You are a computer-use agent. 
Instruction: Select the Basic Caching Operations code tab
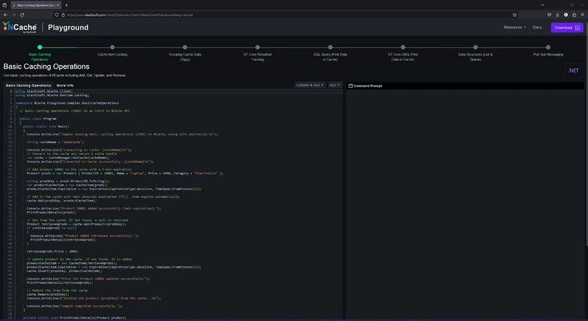tap(28, 86)
